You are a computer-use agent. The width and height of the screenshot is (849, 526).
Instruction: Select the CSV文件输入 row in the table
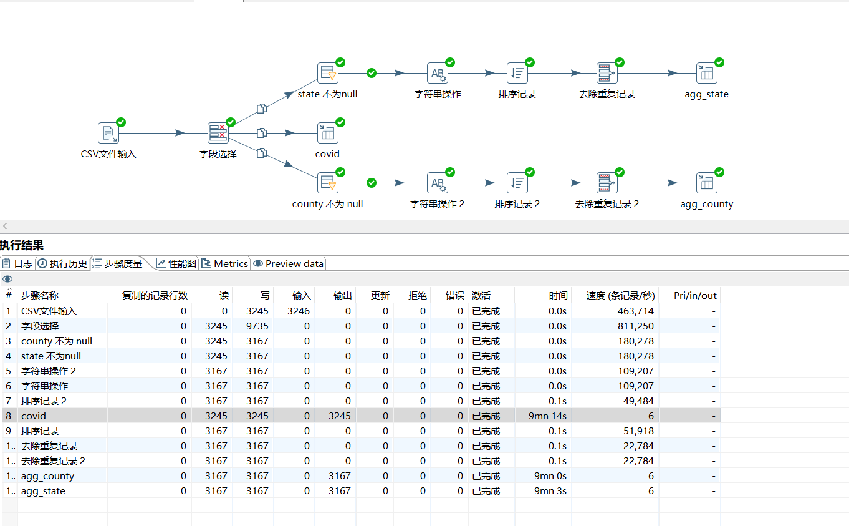360,311
